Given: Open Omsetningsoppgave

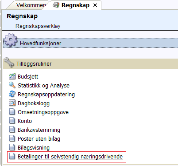Looking at the screenshot, I should click(x=43, y=112).
